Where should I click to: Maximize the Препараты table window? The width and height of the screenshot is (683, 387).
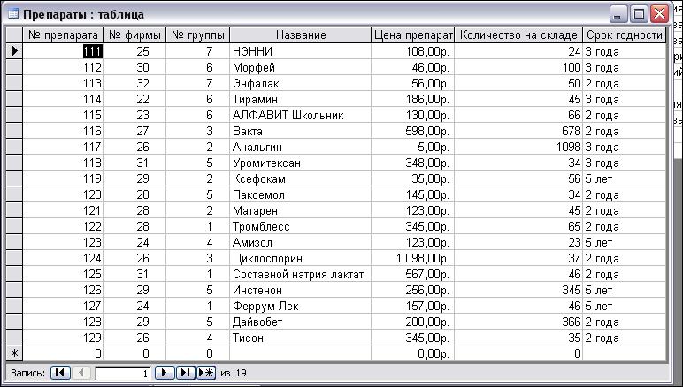click(639, 14)
